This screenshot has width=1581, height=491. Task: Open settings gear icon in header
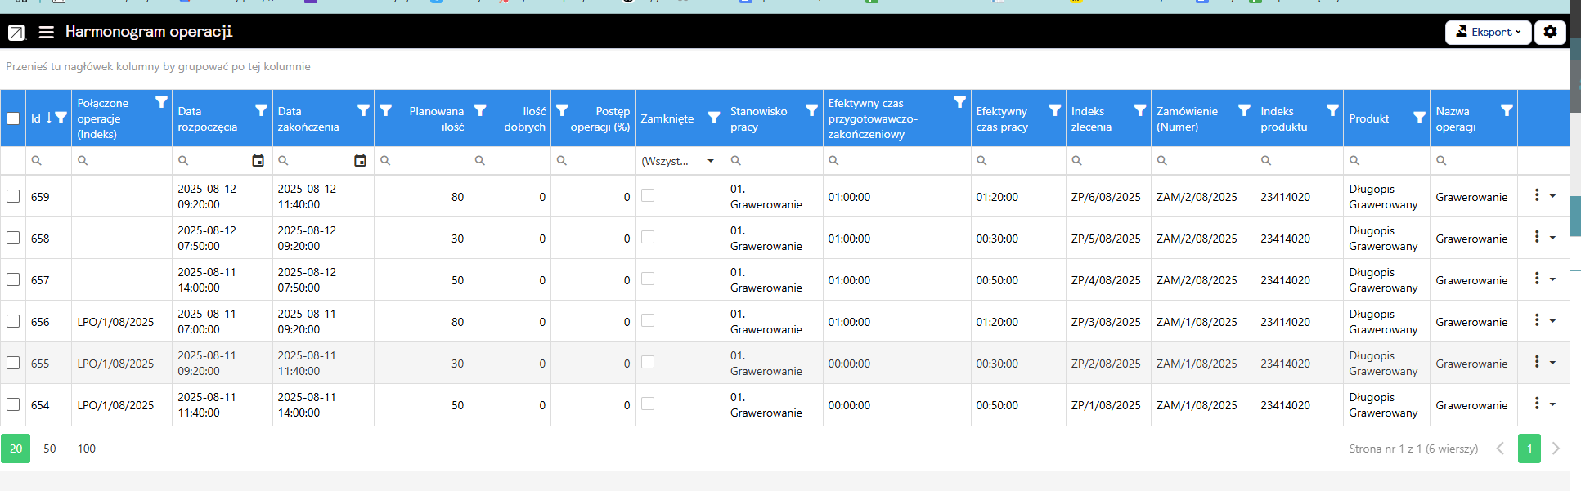pyautogui.click(x=1550, y=32)
